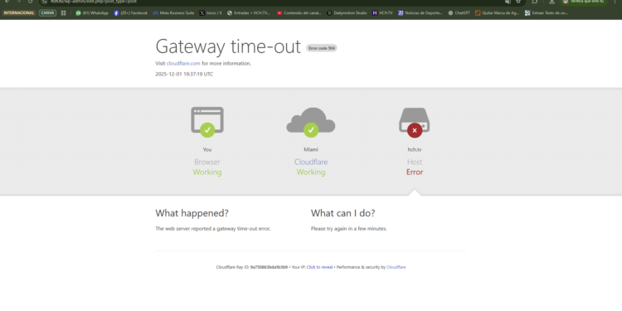
Task: Click the 2025-12-01 19:37:19 UTC timestamp
Action: coord(184,74)
